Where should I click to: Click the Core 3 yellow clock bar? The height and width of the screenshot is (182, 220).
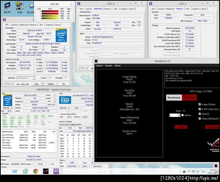click(50, 18)
